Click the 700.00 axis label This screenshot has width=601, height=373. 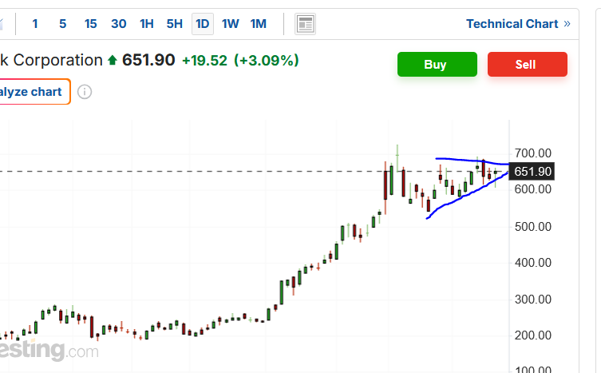coord(533,153)
